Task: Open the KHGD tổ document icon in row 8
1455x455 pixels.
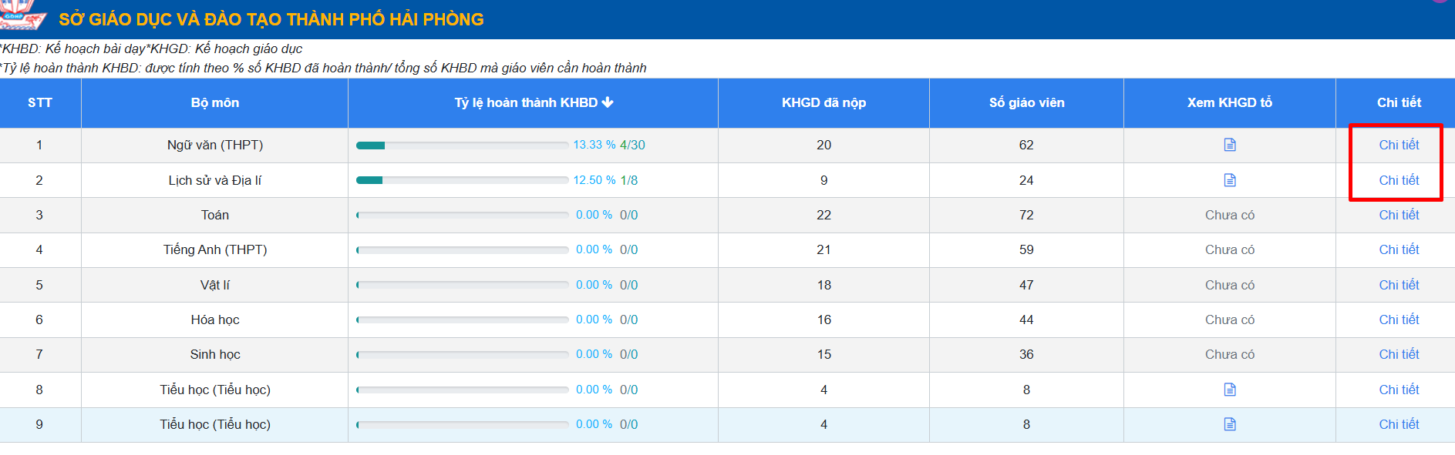Action: (x=1229, y=390)
